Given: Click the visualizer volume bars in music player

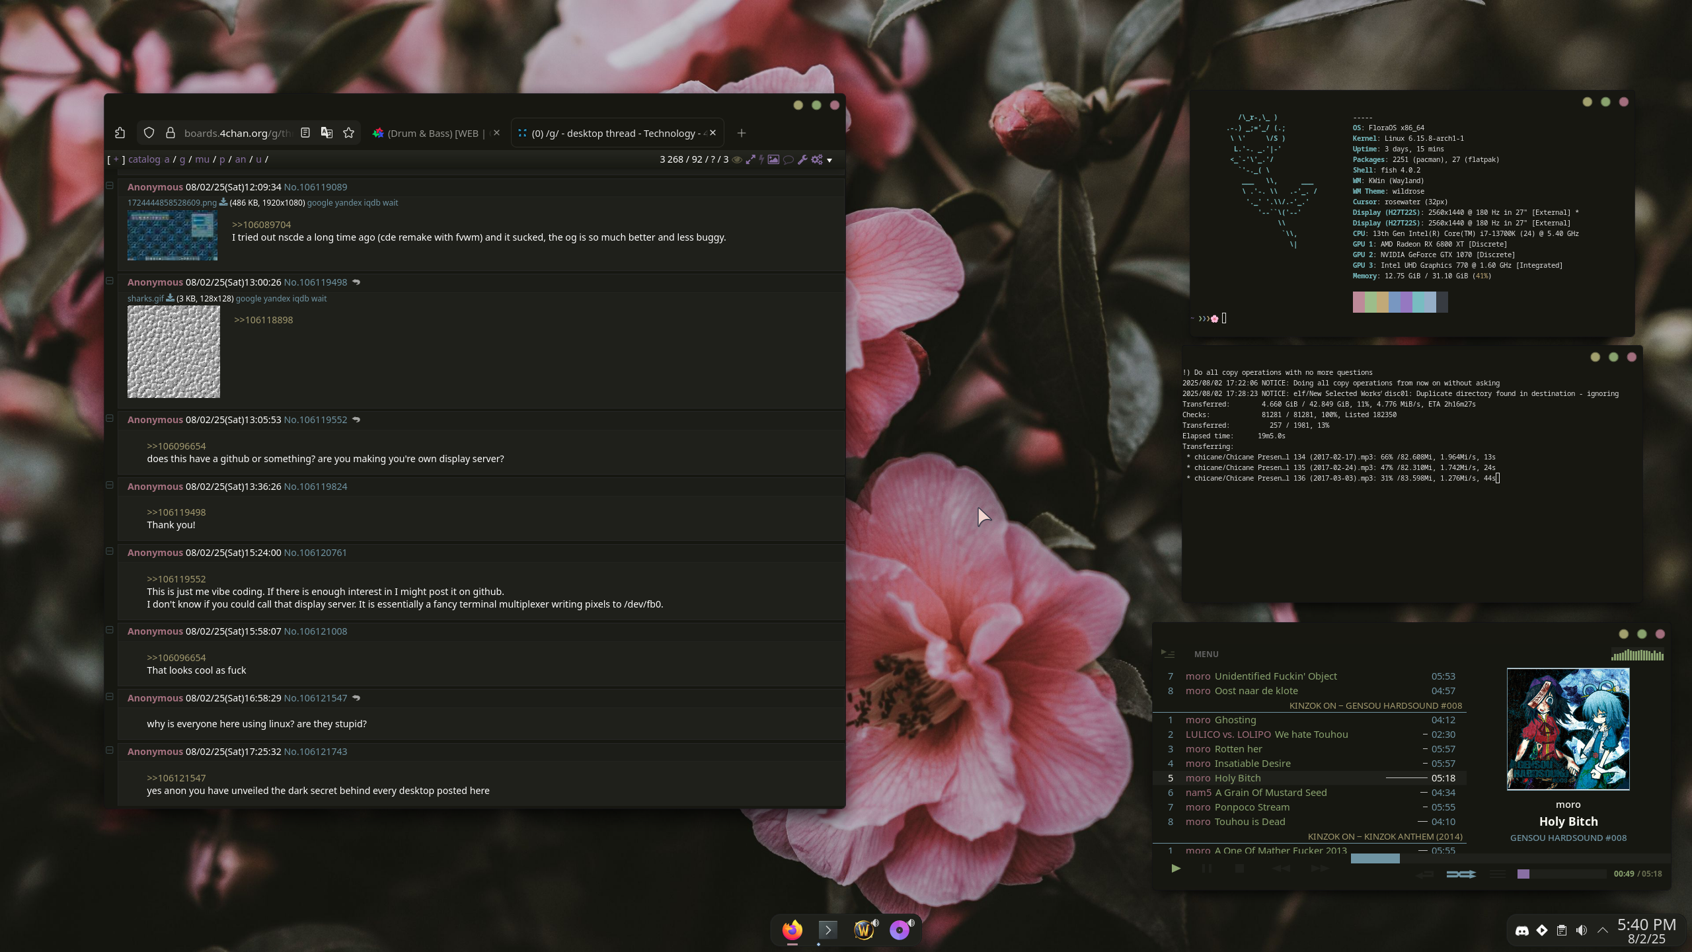Looking at the screenshot, I should pyautogui.click(x=1638, y=655).
